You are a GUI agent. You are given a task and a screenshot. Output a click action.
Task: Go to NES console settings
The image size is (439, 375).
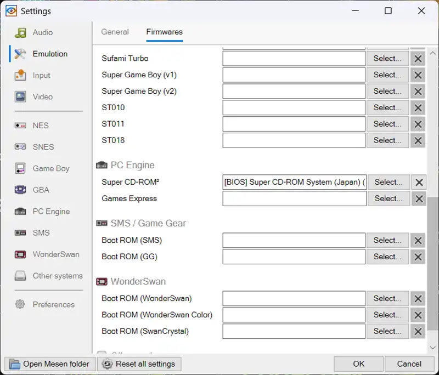(40, 126)
